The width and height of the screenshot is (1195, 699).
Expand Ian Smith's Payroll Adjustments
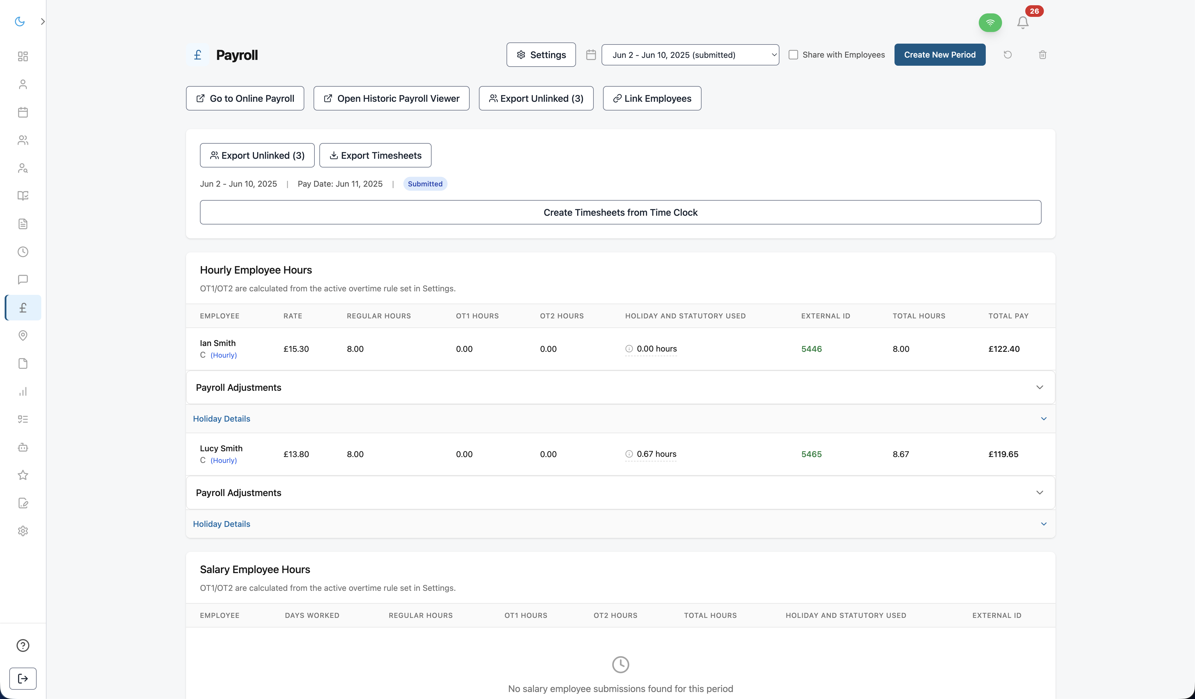620,387
